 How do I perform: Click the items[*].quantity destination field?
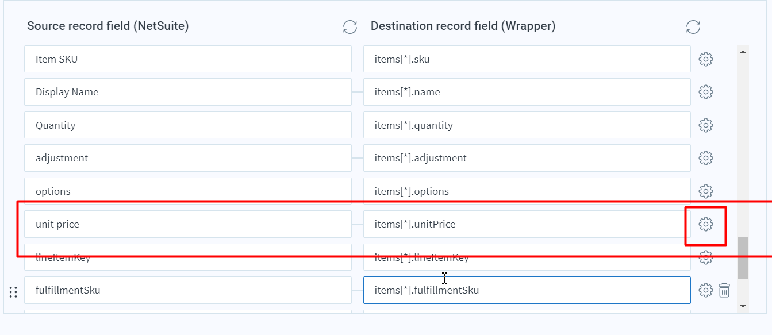tap(527, 125)
